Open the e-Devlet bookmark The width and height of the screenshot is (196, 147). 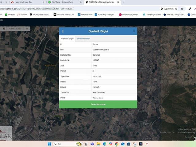click(x=22, y=14)
